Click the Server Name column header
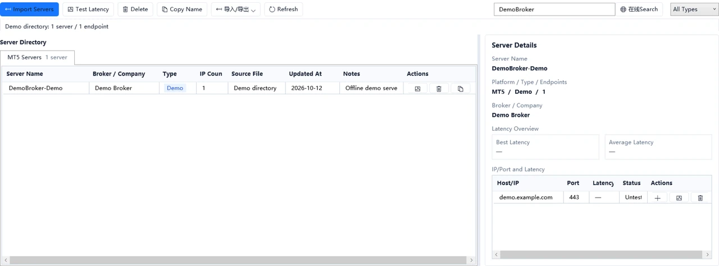This screenshot has width=719, height=266. (x=45, y=74)
